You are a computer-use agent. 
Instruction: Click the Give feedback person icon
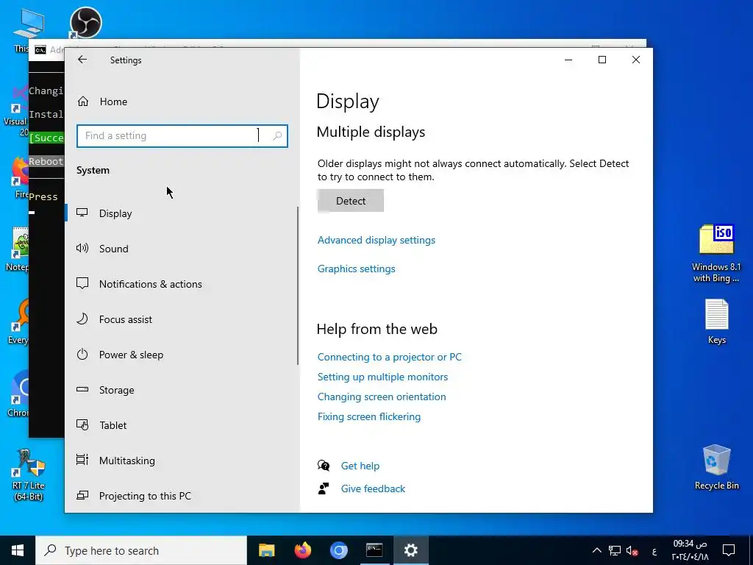point(324,488)
